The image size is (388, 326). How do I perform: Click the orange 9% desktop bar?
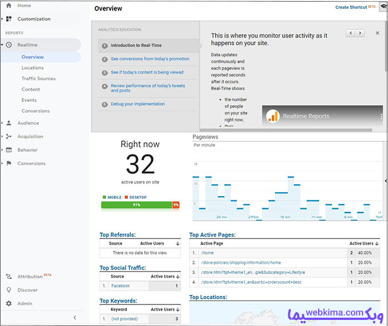point(176,205)
